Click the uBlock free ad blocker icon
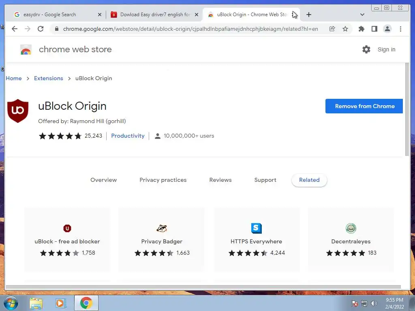This screenshot has width=415, height=311. pos(67,228)
